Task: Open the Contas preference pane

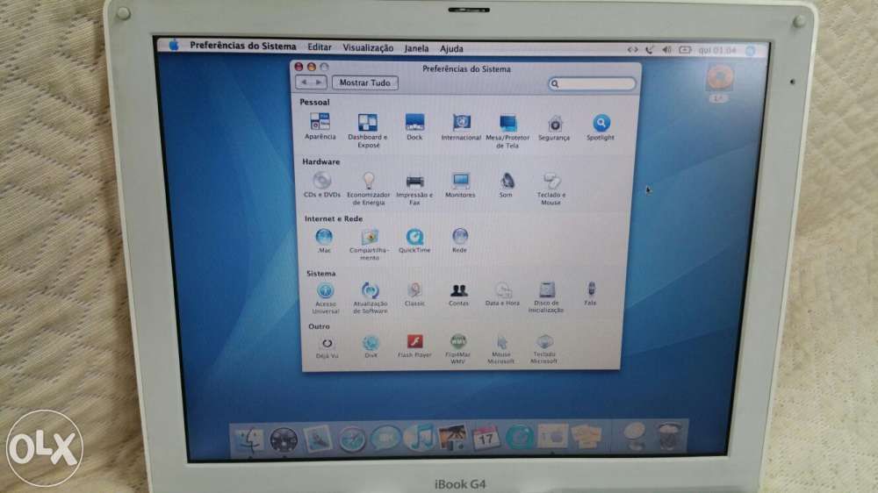Action: 458,295
